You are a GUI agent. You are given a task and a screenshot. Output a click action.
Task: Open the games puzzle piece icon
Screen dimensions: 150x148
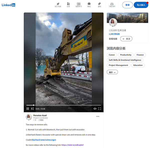coord(99,4)
